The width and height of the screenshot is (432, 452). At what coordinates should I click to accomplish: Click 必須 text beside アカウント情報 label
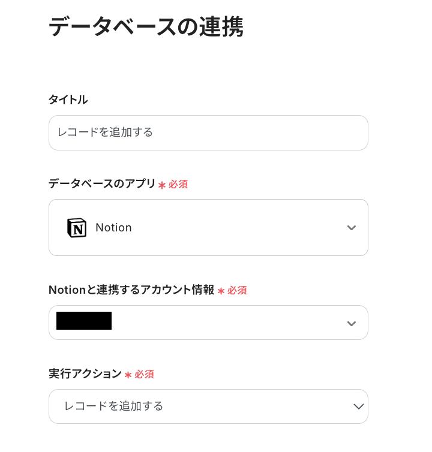237,291
